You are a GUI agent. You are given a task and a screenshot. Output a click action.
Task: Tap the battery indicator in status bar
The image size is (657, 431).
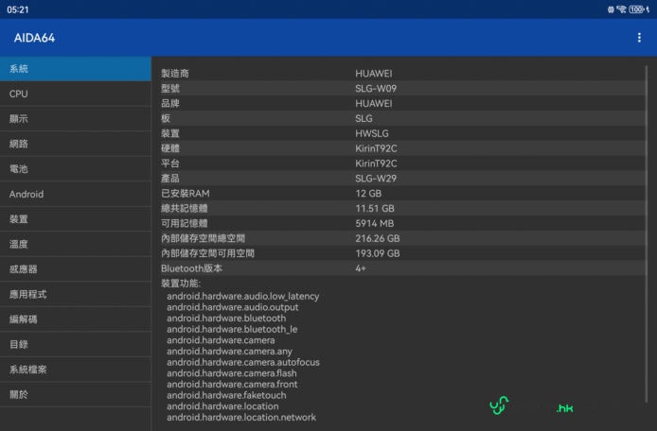tap(636, 9)
